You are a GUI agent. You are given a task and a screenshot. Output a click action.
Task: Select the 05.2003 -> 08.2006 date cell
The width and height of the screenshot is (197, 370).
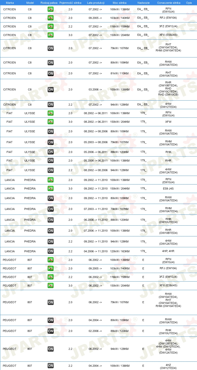click(x=96, y=142)
